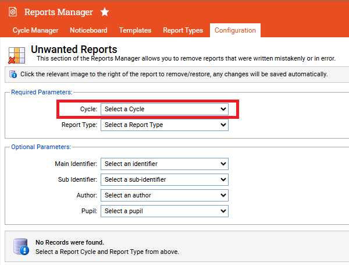
Task: Open the Cycle Manager tab
Action: coord(35,30)
